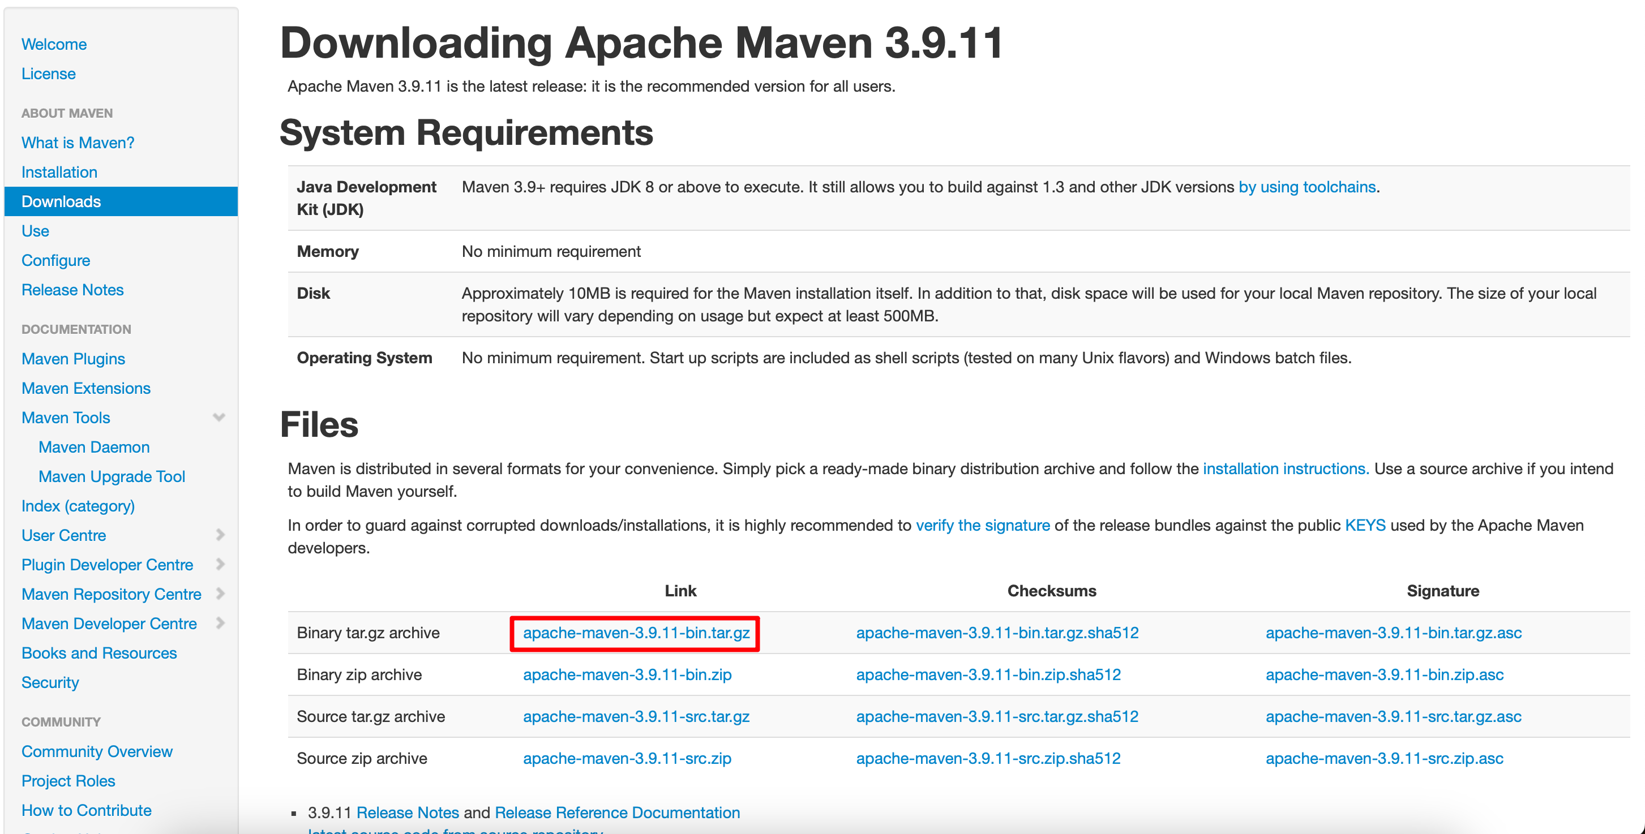
Task: Go to the Installation sidebar page
Action: 59,172
